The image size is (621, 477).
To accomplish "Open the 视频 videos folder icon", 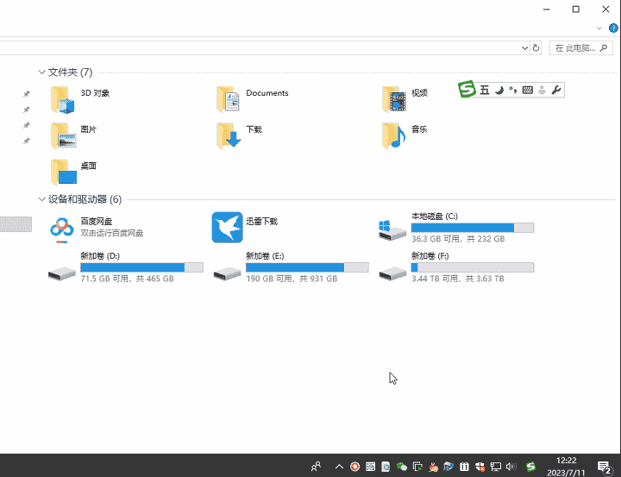I will (x=394, y=99).
